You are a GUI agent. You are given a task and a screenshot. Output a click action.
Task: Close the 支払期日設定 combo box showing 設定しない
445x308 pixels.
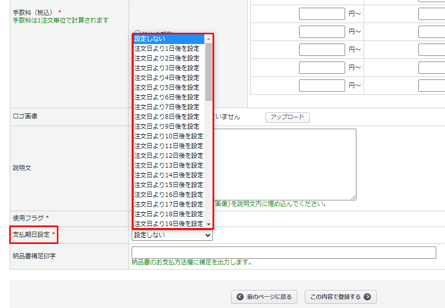(172, 235)
